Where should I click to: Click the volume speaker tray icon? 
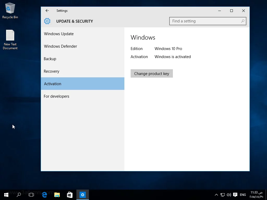229,195
